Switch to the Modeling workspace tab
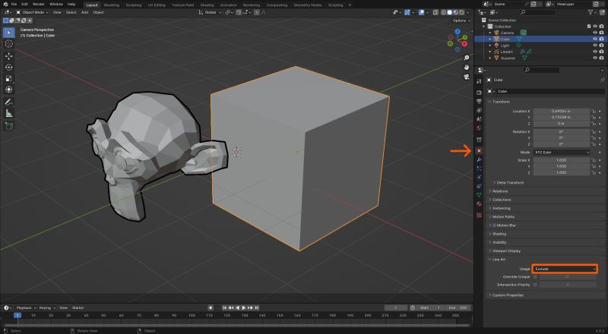 [112, 5]
